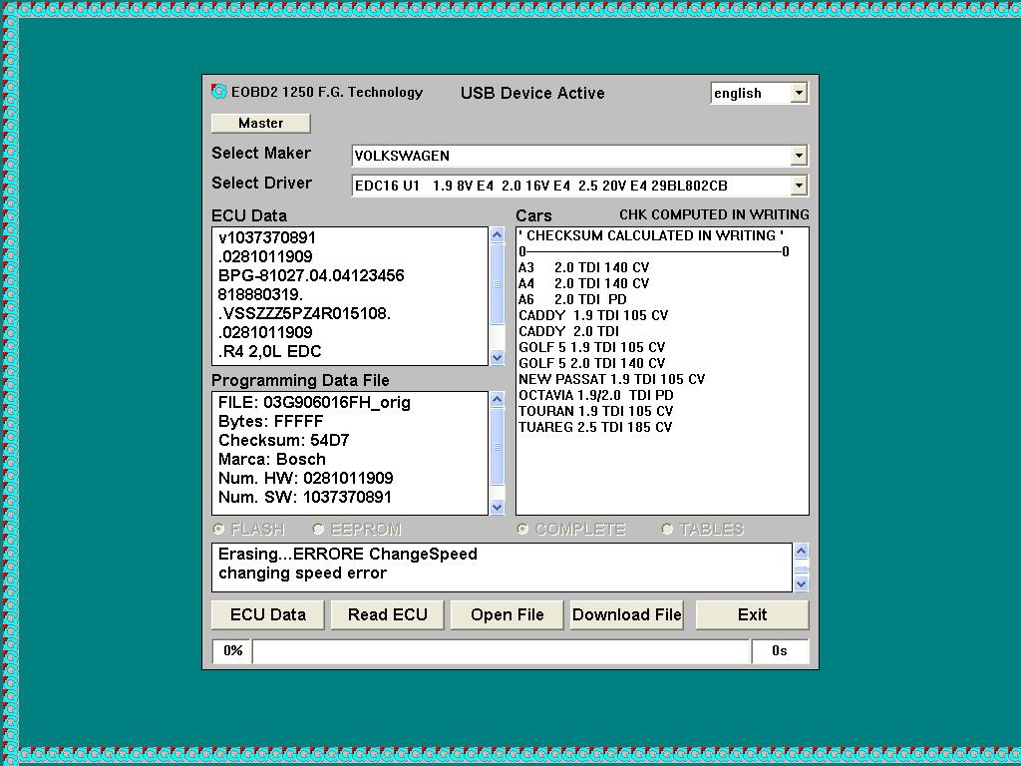Click the FILE: 03G906016FH_orig line
The width and height of the screenshot is (1021, 766).
[x=314, y=403]
